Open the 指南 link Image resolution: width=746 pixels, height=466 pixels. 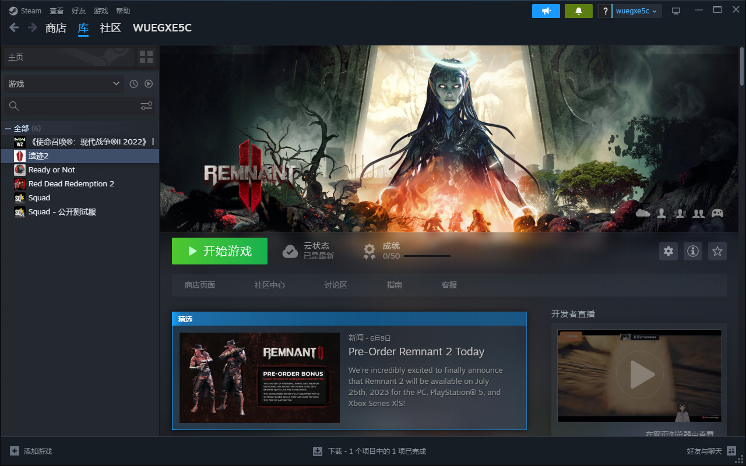(x=395, y=285)
